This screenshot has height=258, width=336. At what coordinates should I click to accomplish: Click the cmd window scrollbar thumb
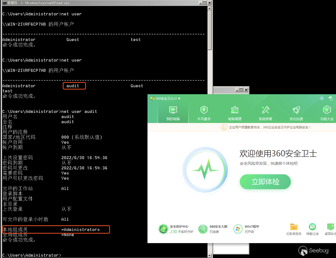[x=210, y=30]
